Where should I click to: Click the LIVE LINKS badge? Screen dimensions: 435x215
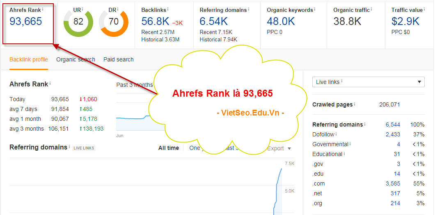tap(84, 148)
